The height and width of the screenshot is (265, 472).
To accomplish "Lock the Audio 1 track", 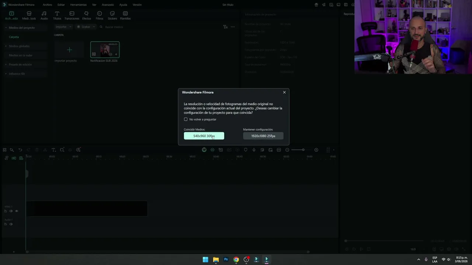I will coord(6,224).
